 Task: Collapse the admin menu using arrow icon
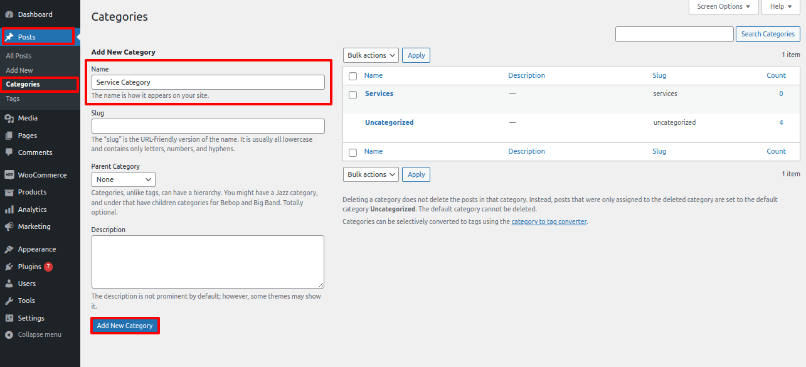point(9,334)
